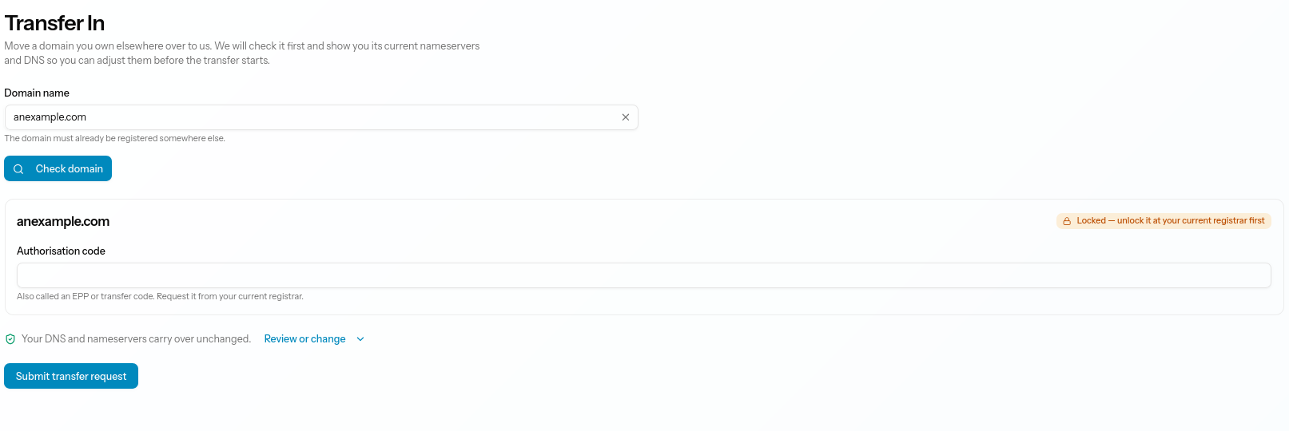Click into the Authorisation code field
This screenshot has height=431, width=1289.
click(x=644, y=275)
